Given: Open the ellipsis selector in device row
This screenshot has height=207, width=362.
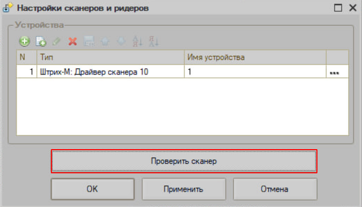Looking at the screenshot, I should point(334,72).
